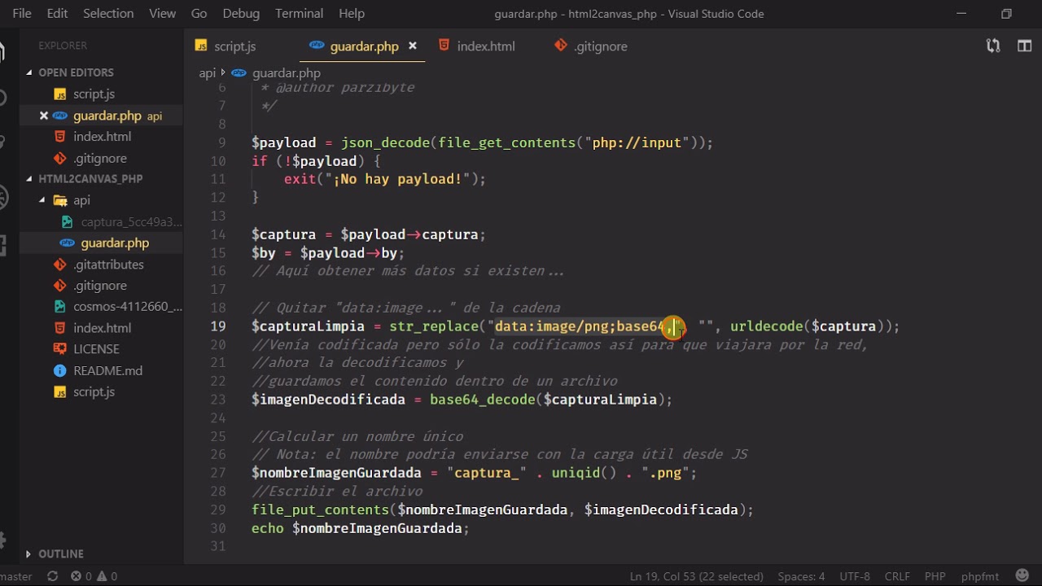Viewport: 1042px width, 586px height.
Task: Open .gitignore in the project tree
Action: tap(100, 286)
